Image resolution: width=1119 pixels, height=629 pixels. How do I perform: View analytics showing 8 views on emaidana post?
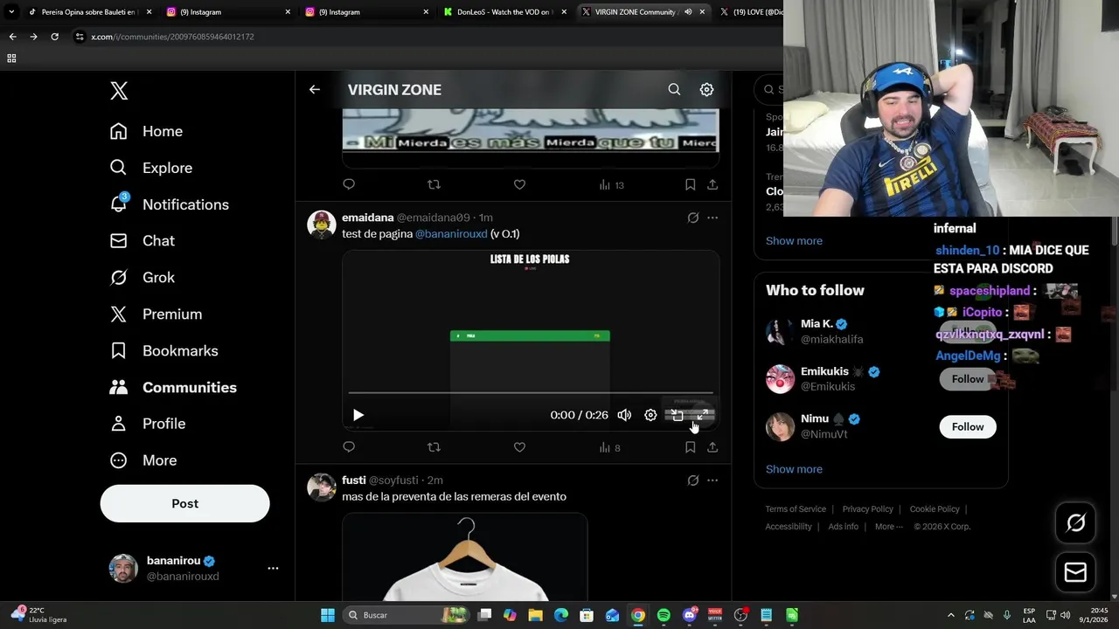click(609, 447)
